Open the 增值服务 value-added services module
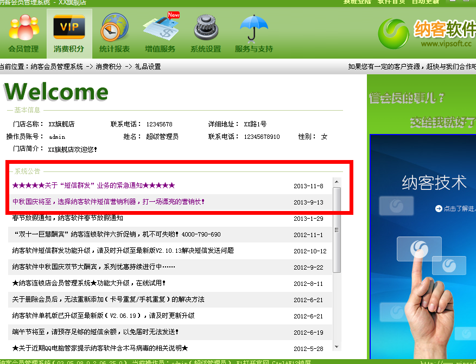This screenshot has width=476, height=364. (x=160, y=33)
